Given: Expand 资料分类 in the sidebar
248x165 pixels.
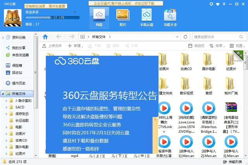Looking at the screenshot, I should click(3, 38).
